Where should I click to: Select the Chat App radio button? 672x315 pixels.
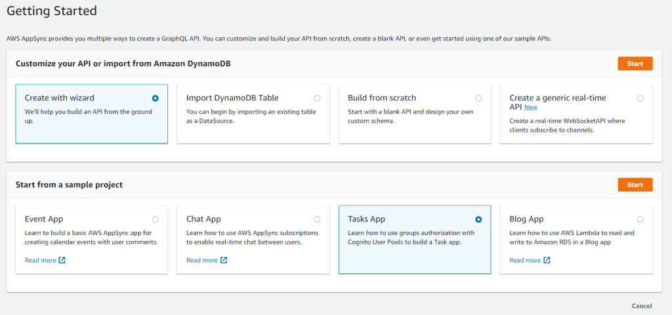(x=317, y=219)
